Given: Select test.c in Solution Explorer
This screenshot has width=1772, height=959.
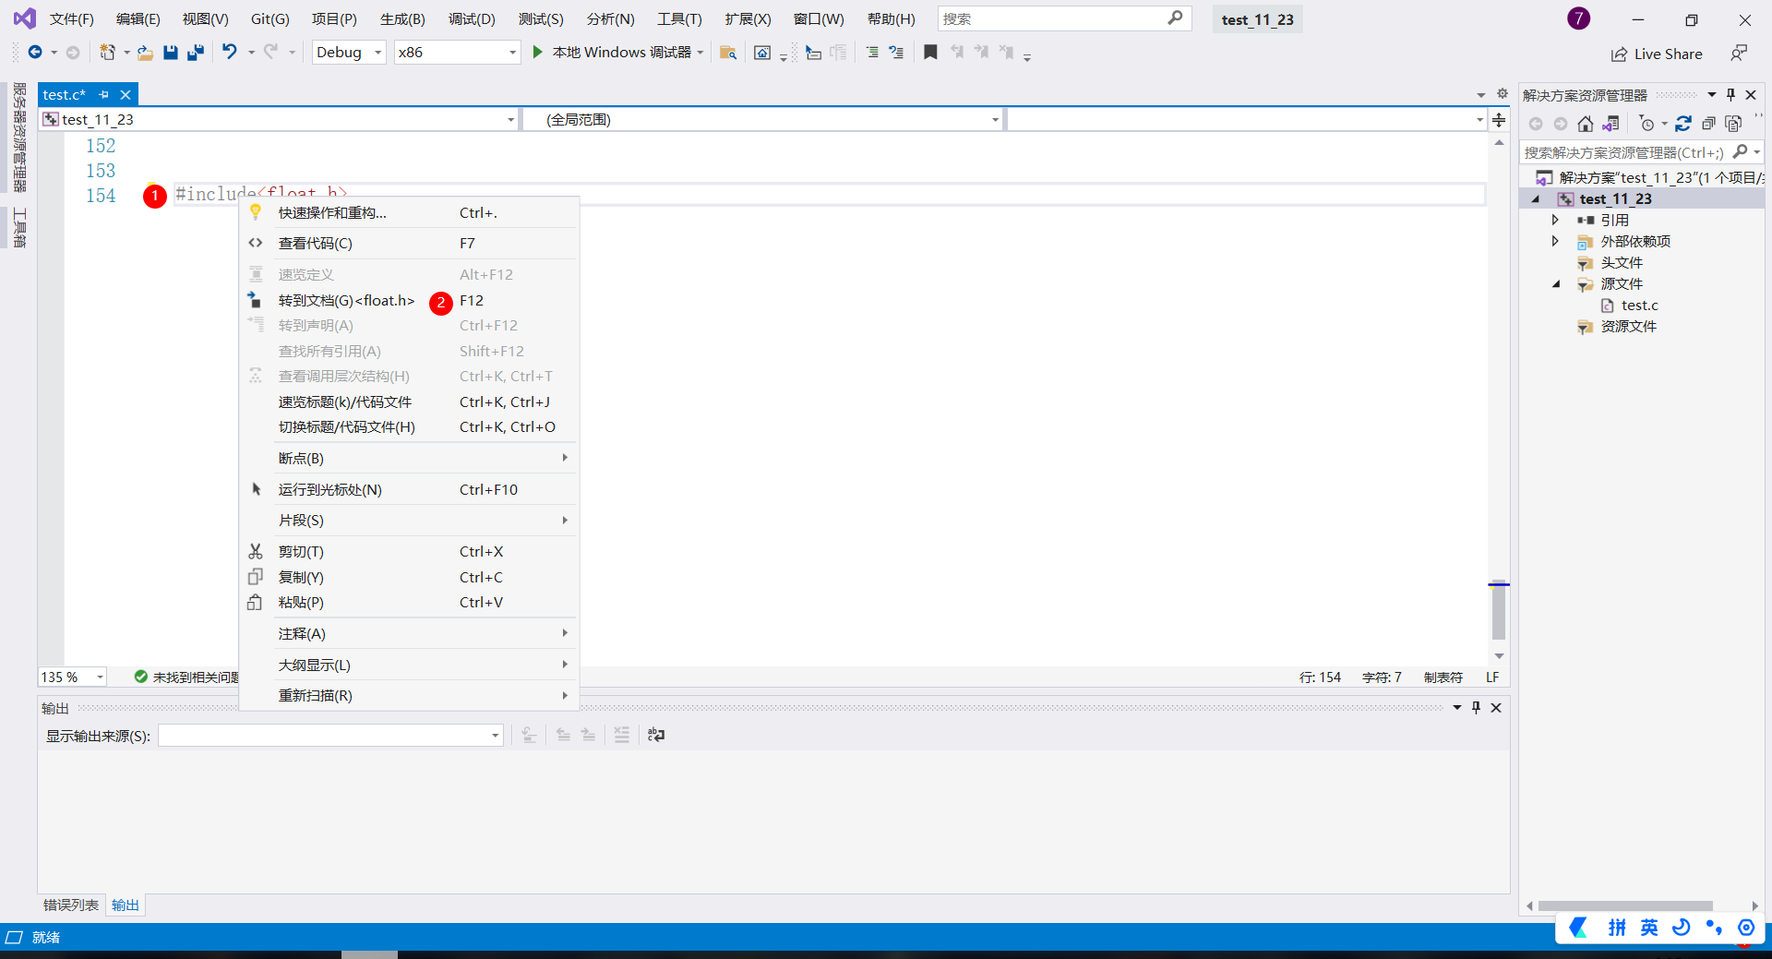Looking at the screenshot, I should pos(1639,306).
